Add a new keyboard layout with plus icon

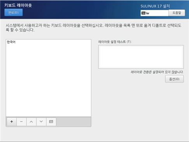12,122
